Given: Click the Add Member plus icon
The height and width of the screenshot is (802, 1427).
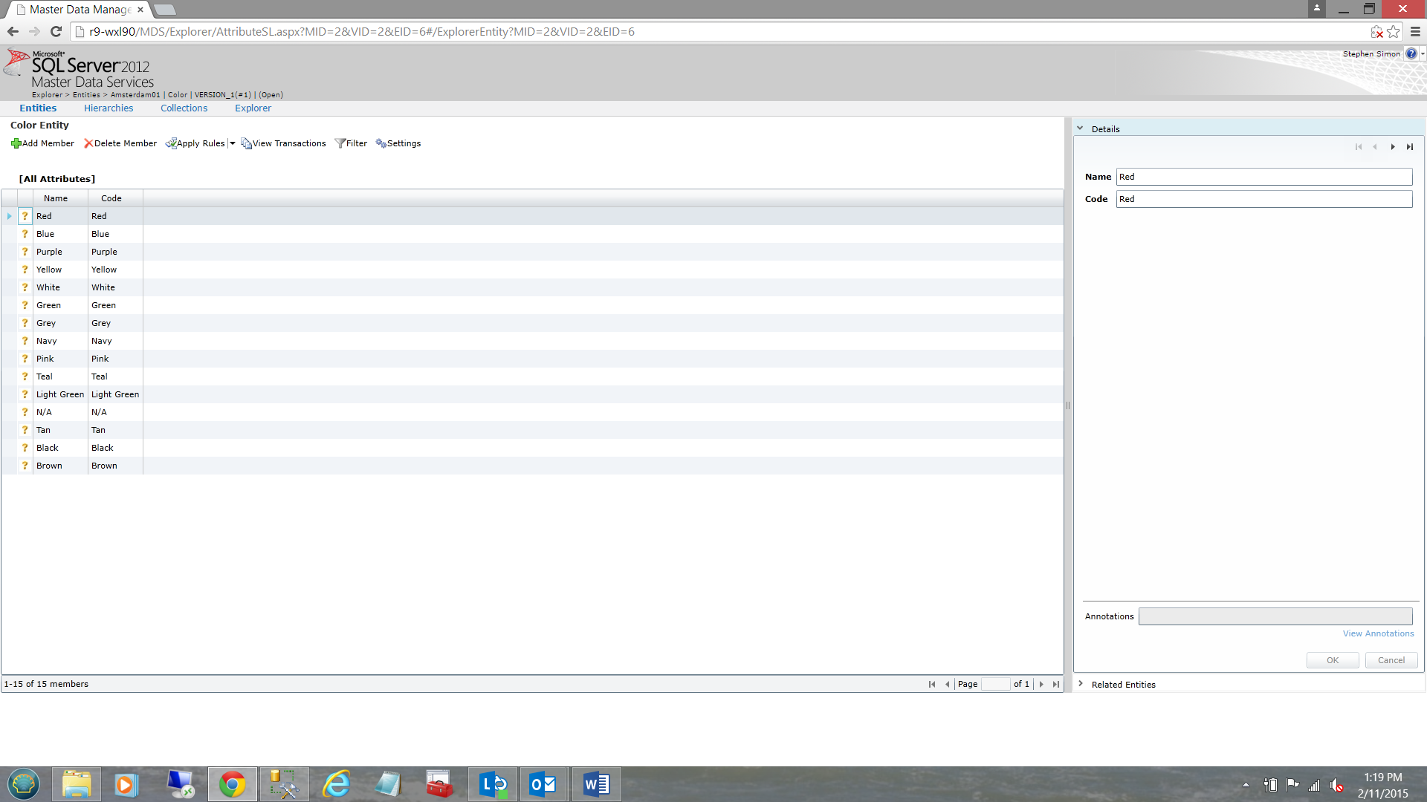Looking at the screenshot, I should (16, 143).
